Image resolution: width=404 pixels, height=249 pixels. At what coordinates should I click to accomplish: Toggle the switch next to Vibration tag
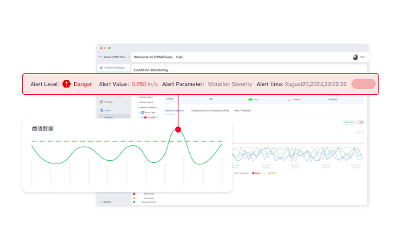pyautogui.click(x=360, y=122)
